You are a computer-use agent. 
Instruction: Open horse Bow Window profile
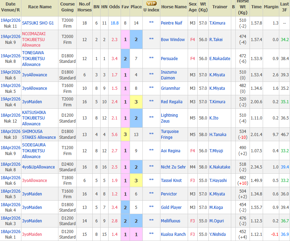[x=173, y=40]
